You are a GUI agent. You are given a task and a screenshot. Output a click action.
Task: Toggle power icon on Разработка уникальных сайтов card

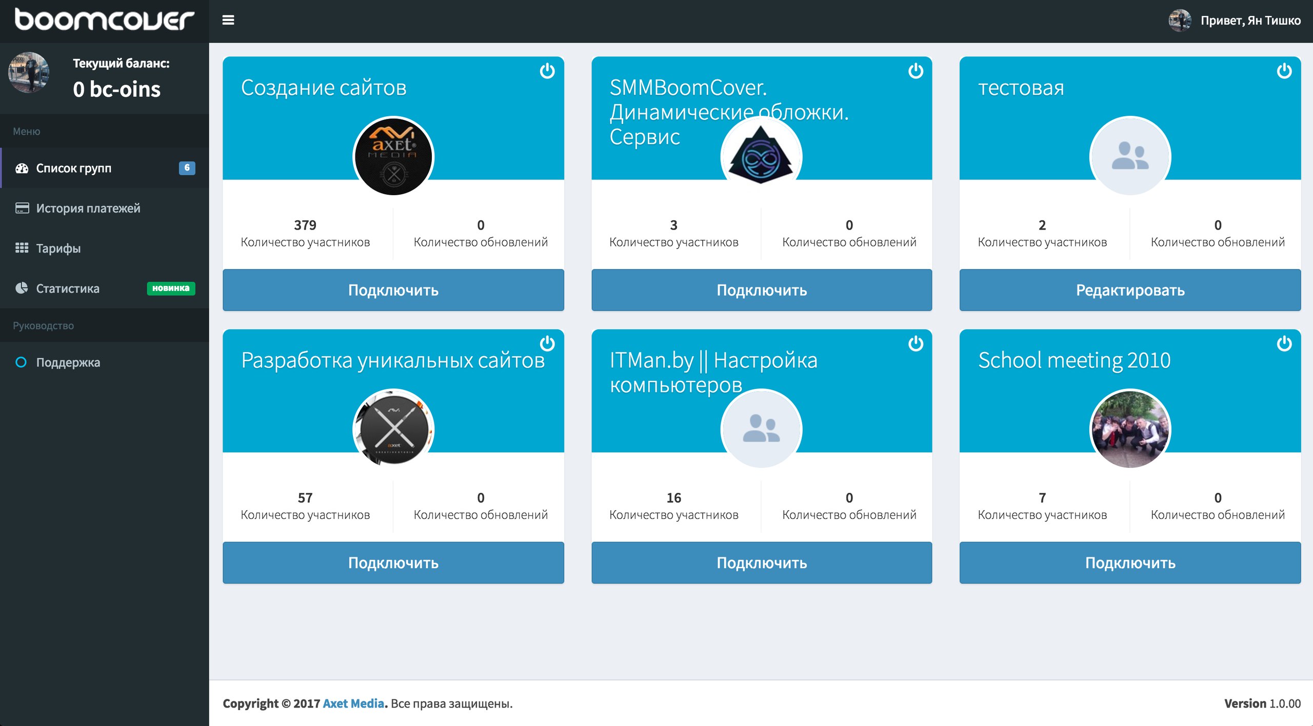pyautogui.click(x=547, y=343)
